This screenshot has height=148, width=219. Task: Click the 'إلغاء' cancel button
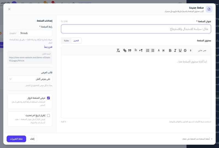(32, 139)
